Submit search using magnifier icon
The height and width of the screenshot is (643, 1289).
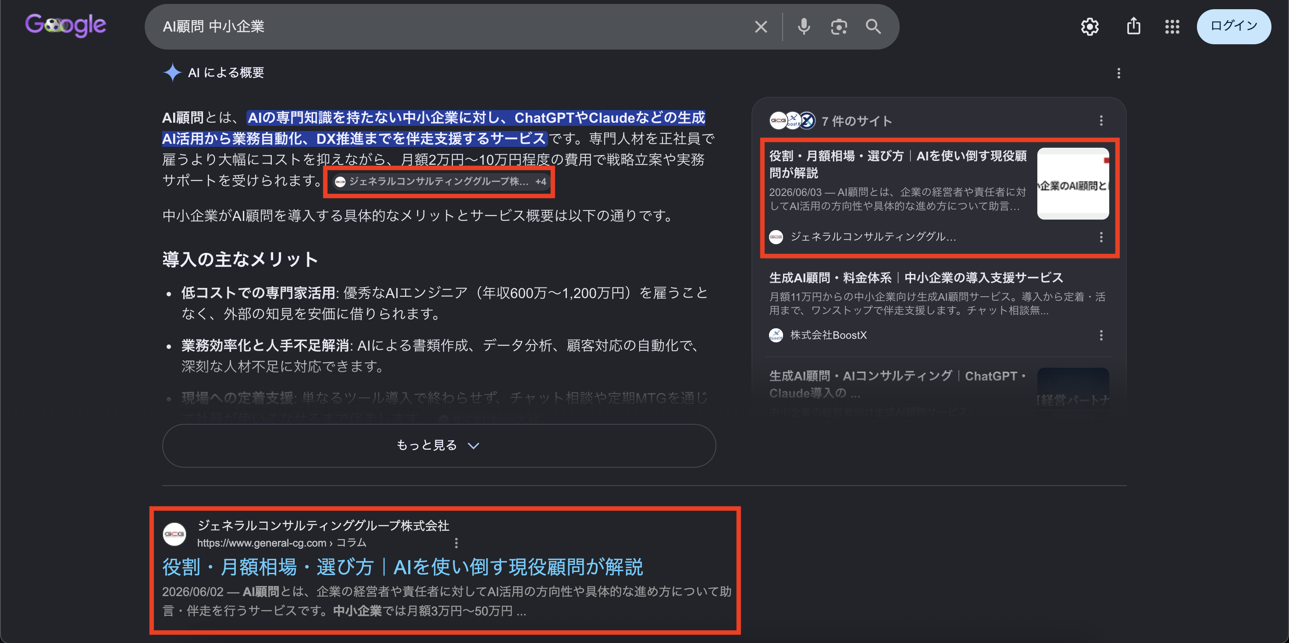[x=873, y=27]
